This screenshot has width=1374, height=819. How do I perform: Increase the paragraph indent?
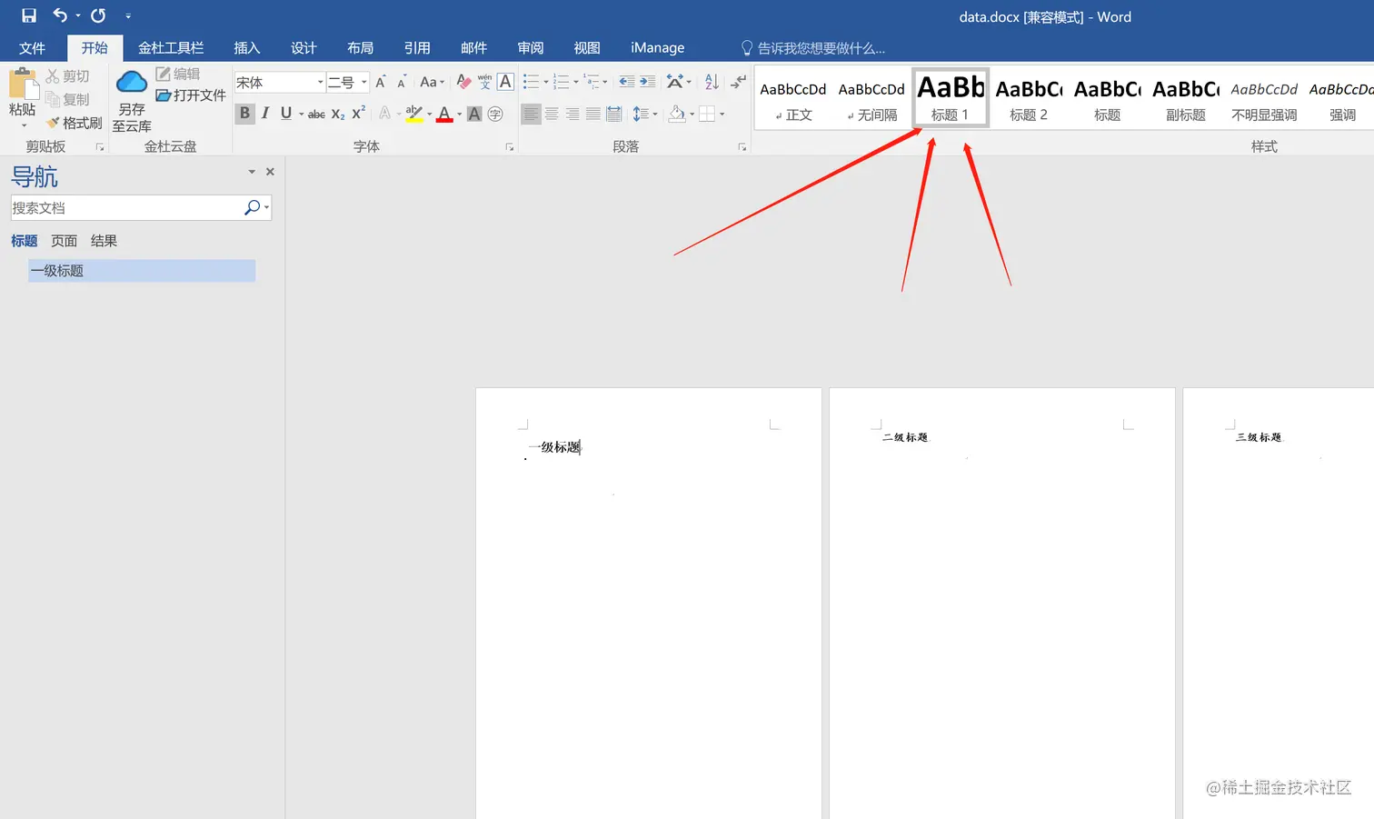tap(647, 82)
